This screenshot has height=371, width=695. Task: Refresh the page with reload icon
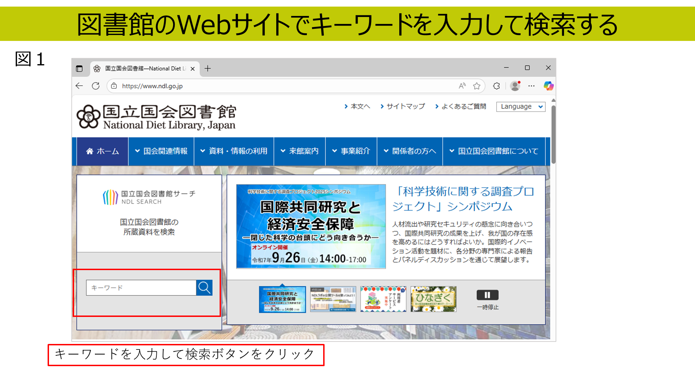click(96, 86)
